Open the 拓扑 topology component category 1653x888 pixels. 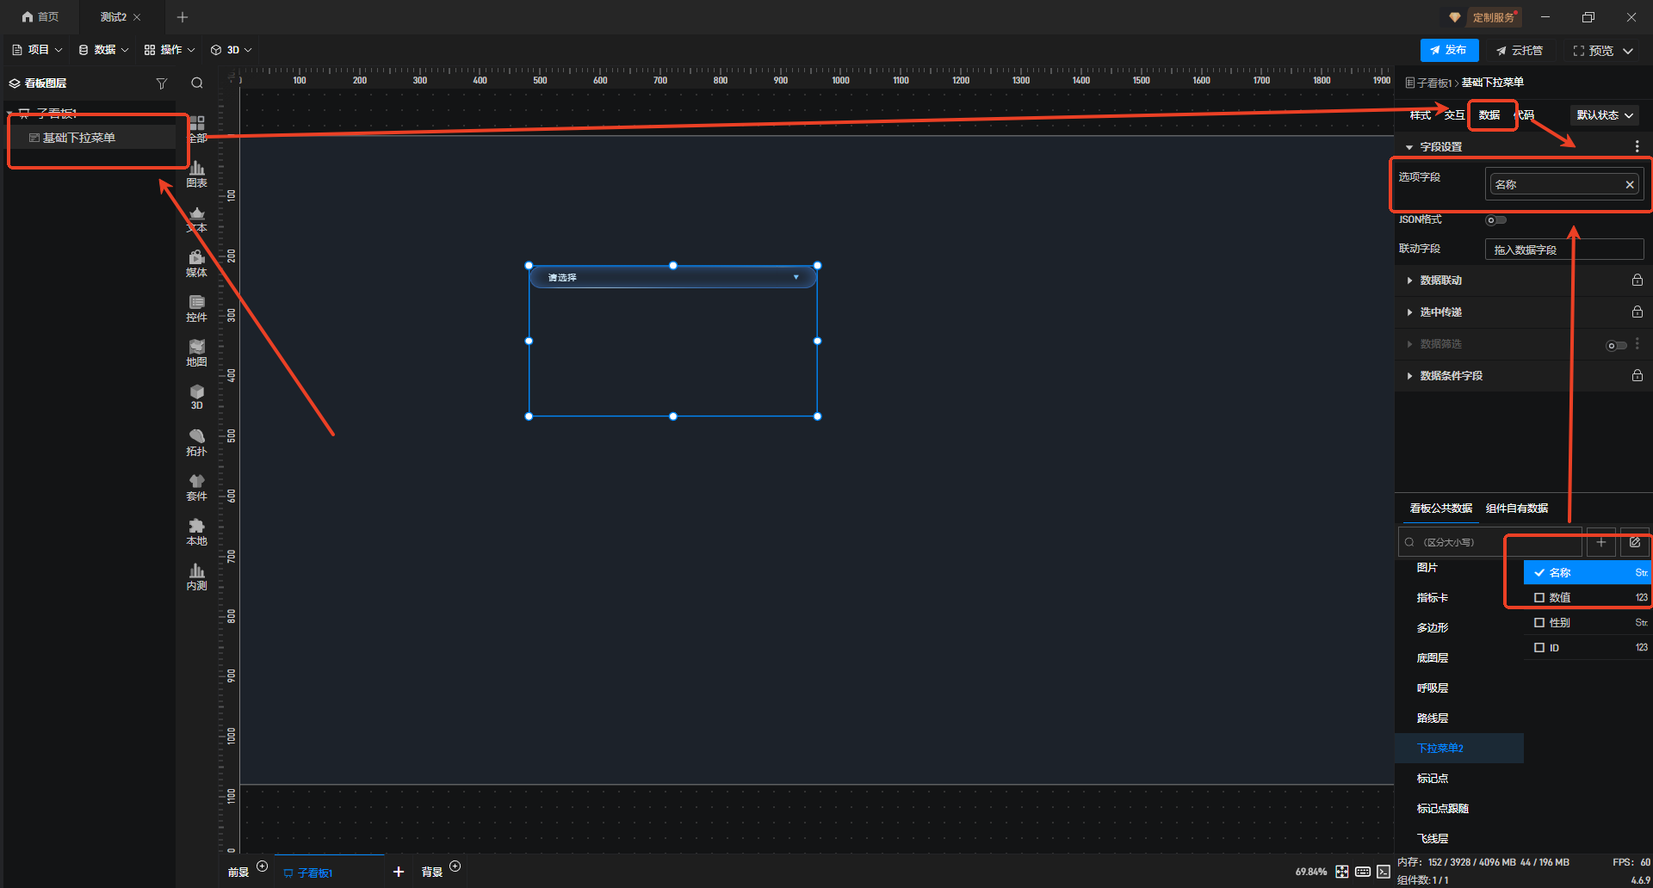tap(196, 442)
